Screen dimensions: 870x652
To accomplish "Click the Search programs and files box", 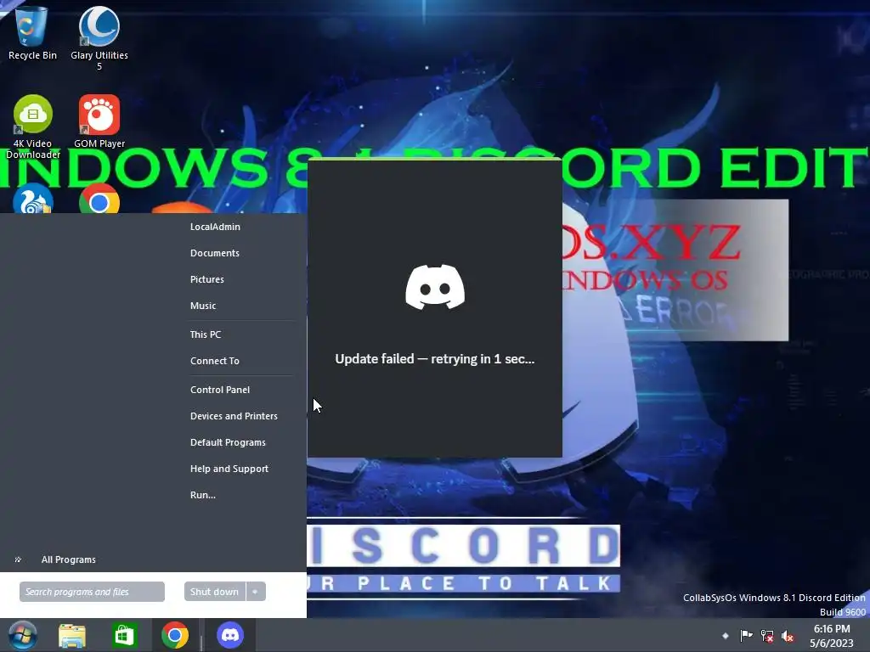I will pos(92,592).
